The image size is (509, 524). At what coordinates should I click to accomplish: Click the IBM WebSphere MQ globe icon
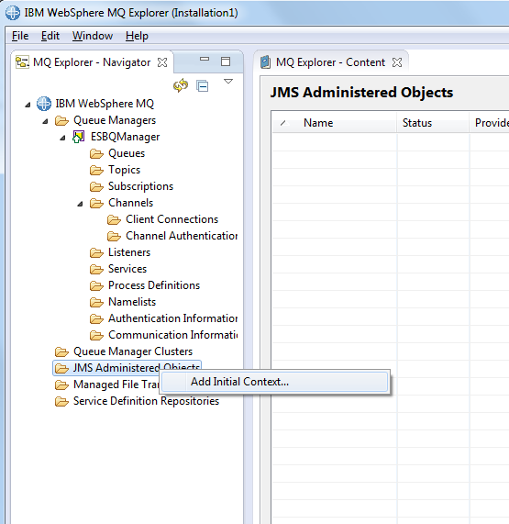click(44, 104)
